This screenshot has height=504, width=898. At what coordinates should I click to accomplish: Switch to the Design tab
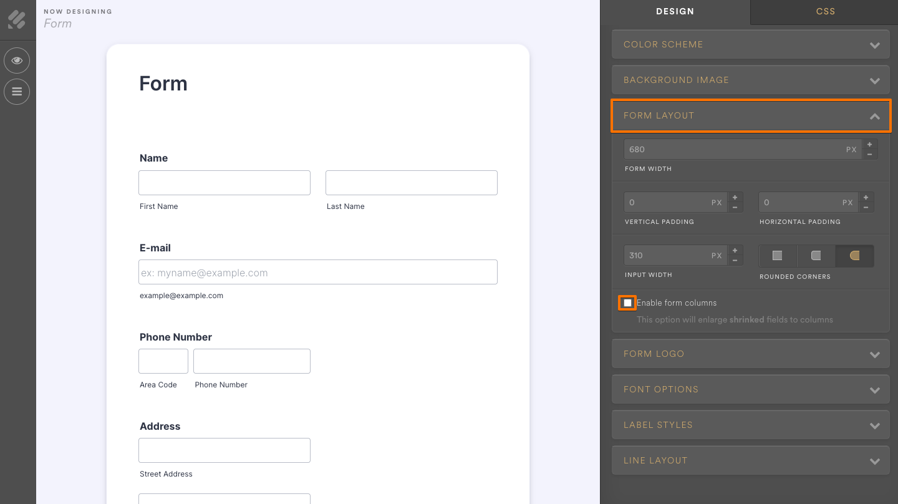[x=675, y=11]
